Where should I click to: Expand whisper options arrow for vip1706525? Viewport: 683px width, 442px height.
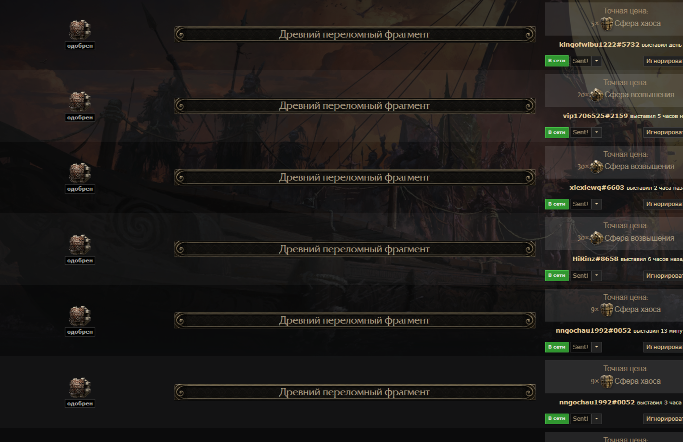pyautogui.click(x=597, y=132)
